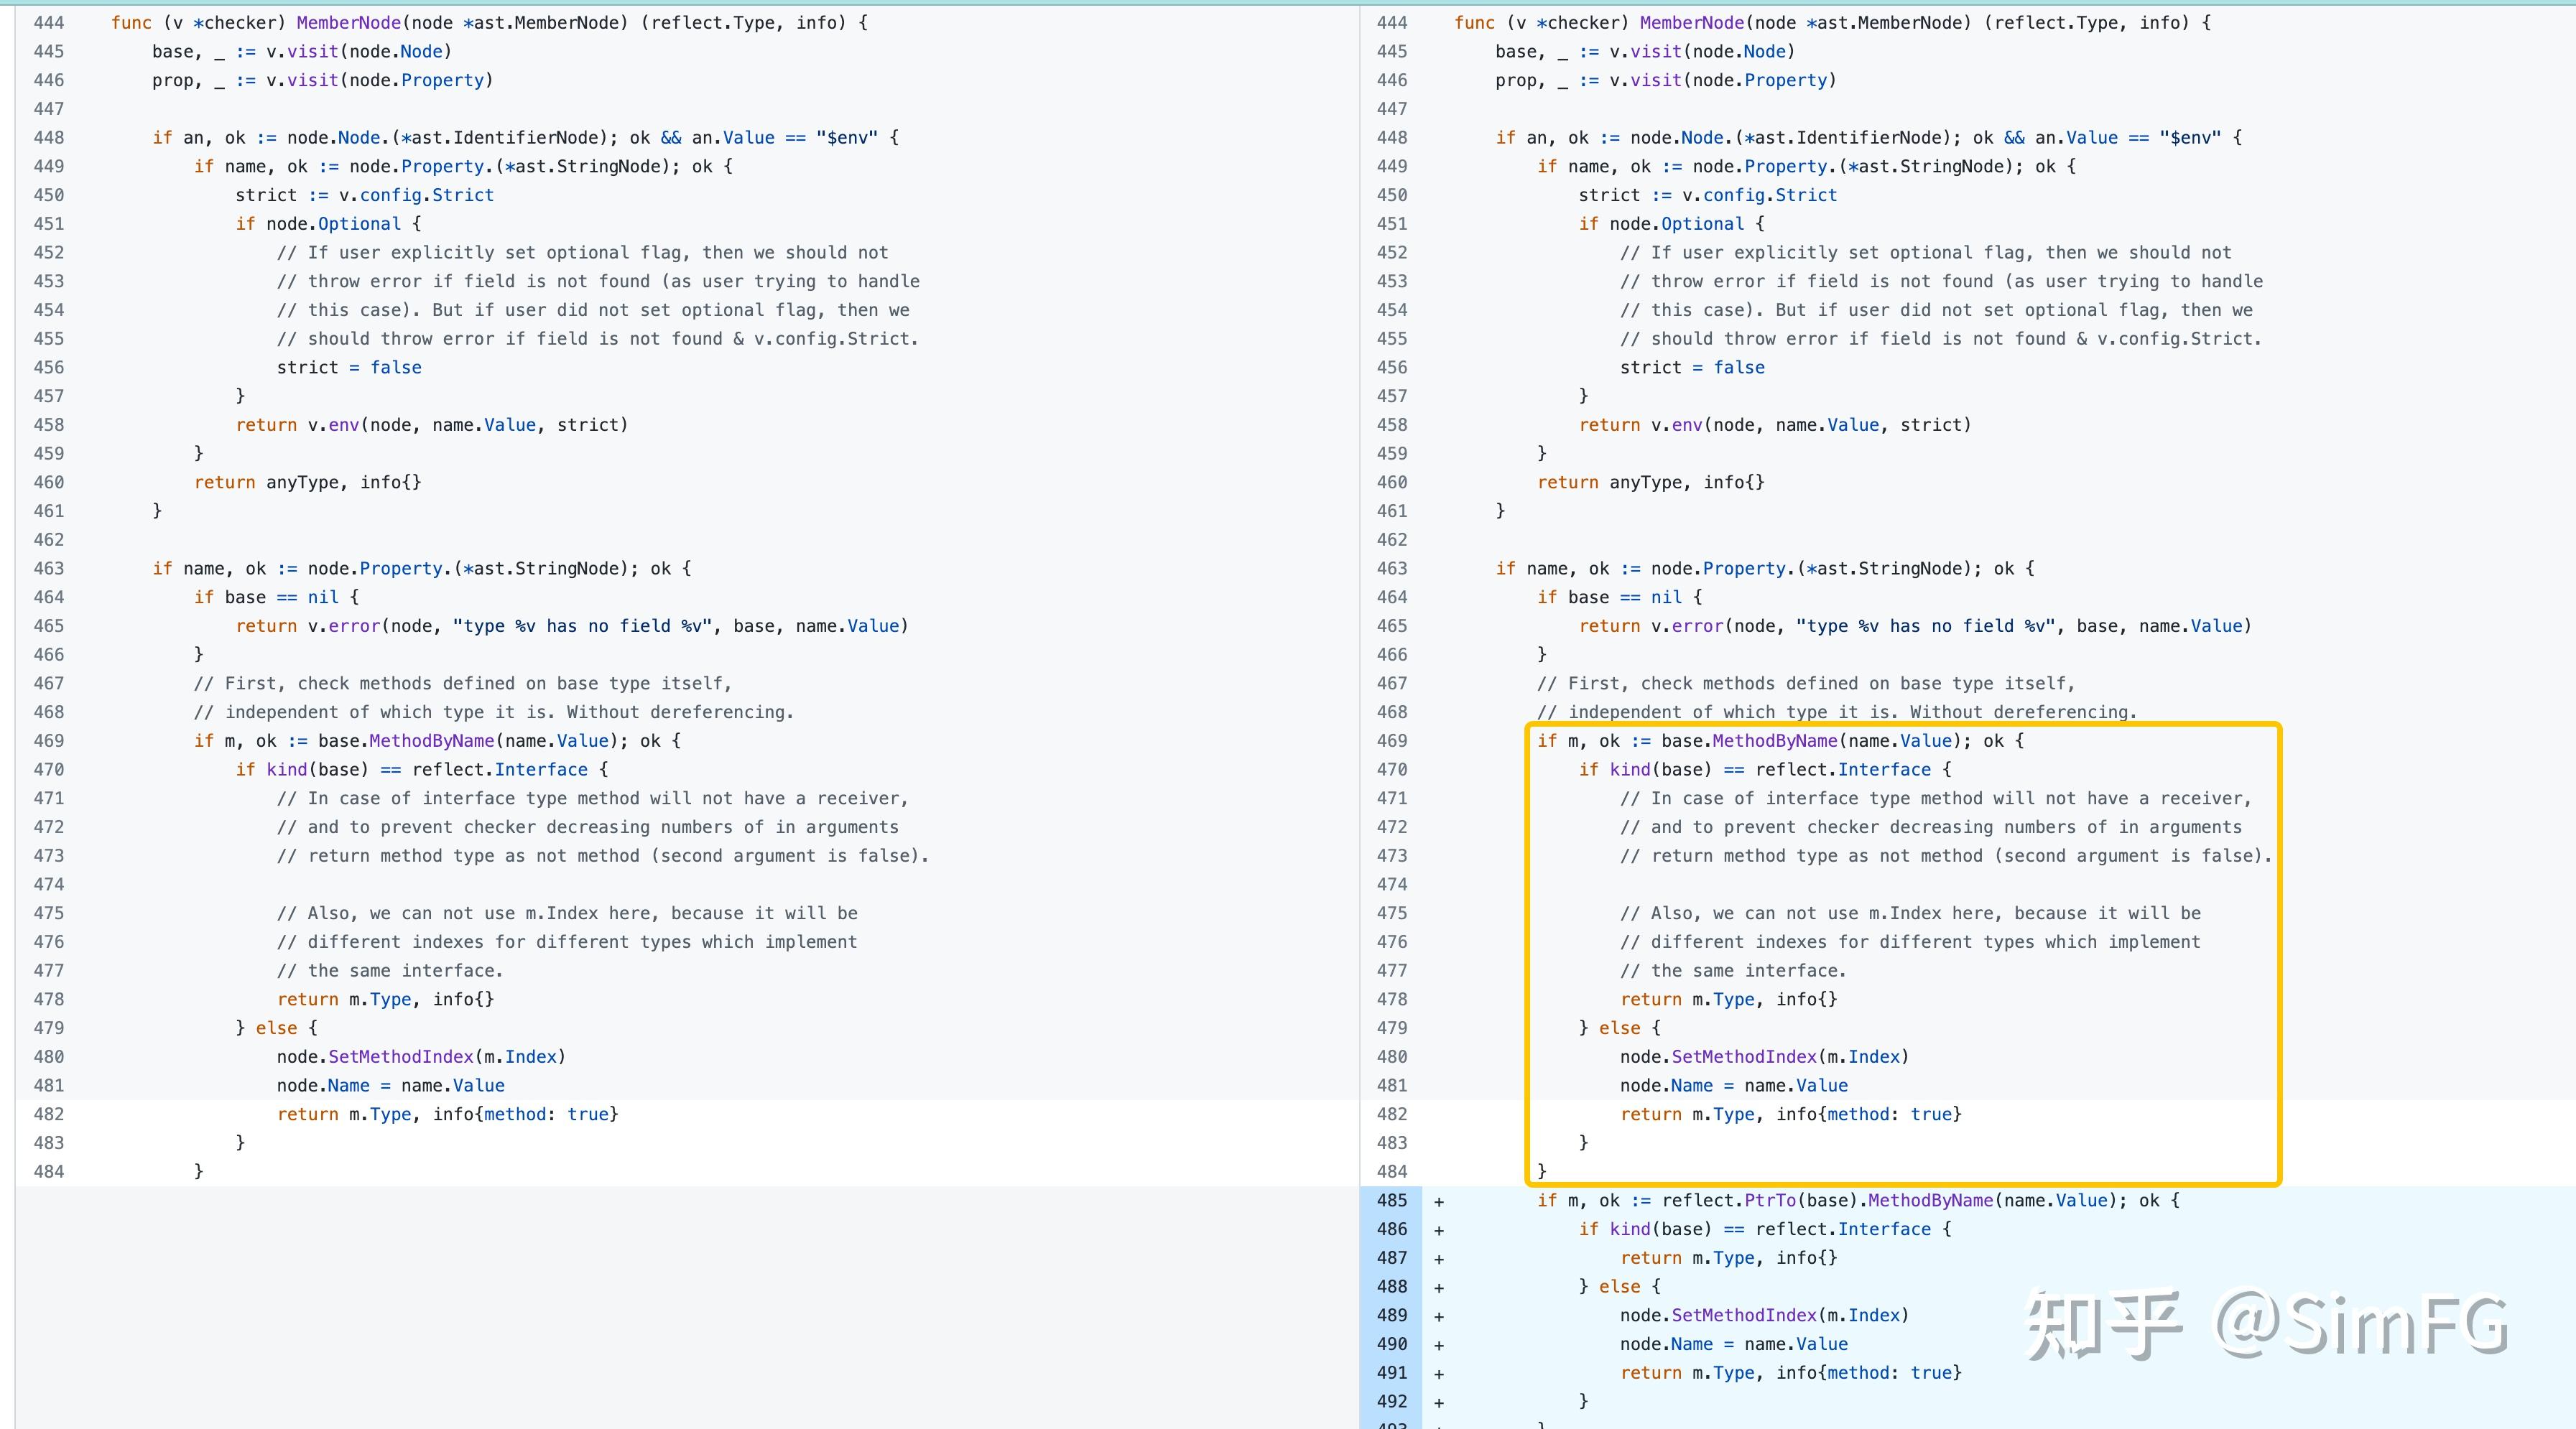Click the plus marker on line 488
Image resolution: width=2576 pixels, height=1429 pixels.
(x=1438, y=1287)
